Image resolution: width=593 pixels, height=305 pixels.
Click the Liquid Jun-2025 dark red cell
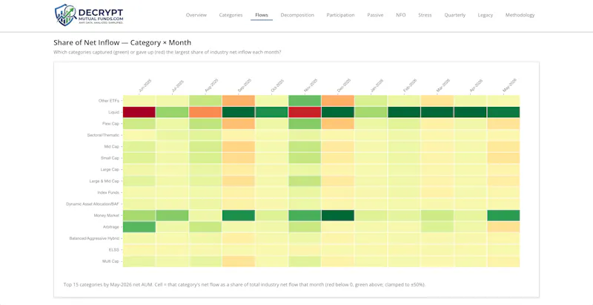tap(139, 112)
